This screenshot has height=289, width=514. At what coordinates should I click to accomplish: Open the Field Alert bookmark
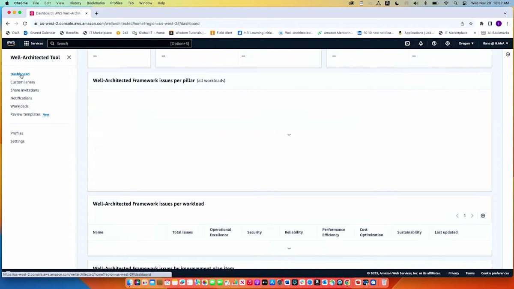[221, 33]
